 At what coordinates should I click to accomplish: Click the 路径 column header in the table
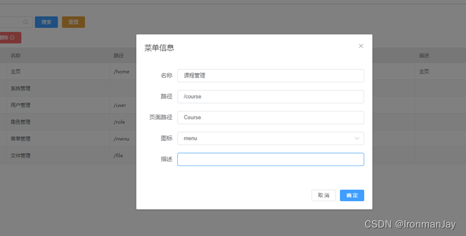pyautogui.click(x=119, y=56)
